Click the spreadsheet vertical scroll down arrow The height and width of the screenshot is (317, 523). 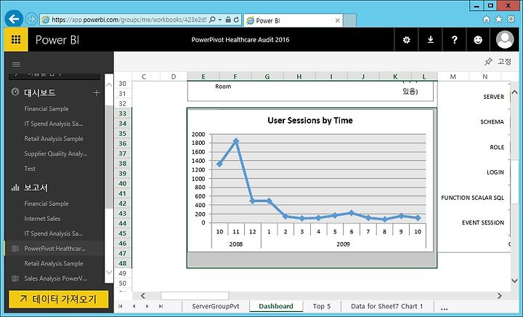514,281
